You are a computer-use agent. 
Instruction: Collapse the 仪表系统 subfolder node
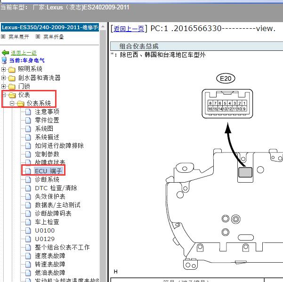point(12,103)
